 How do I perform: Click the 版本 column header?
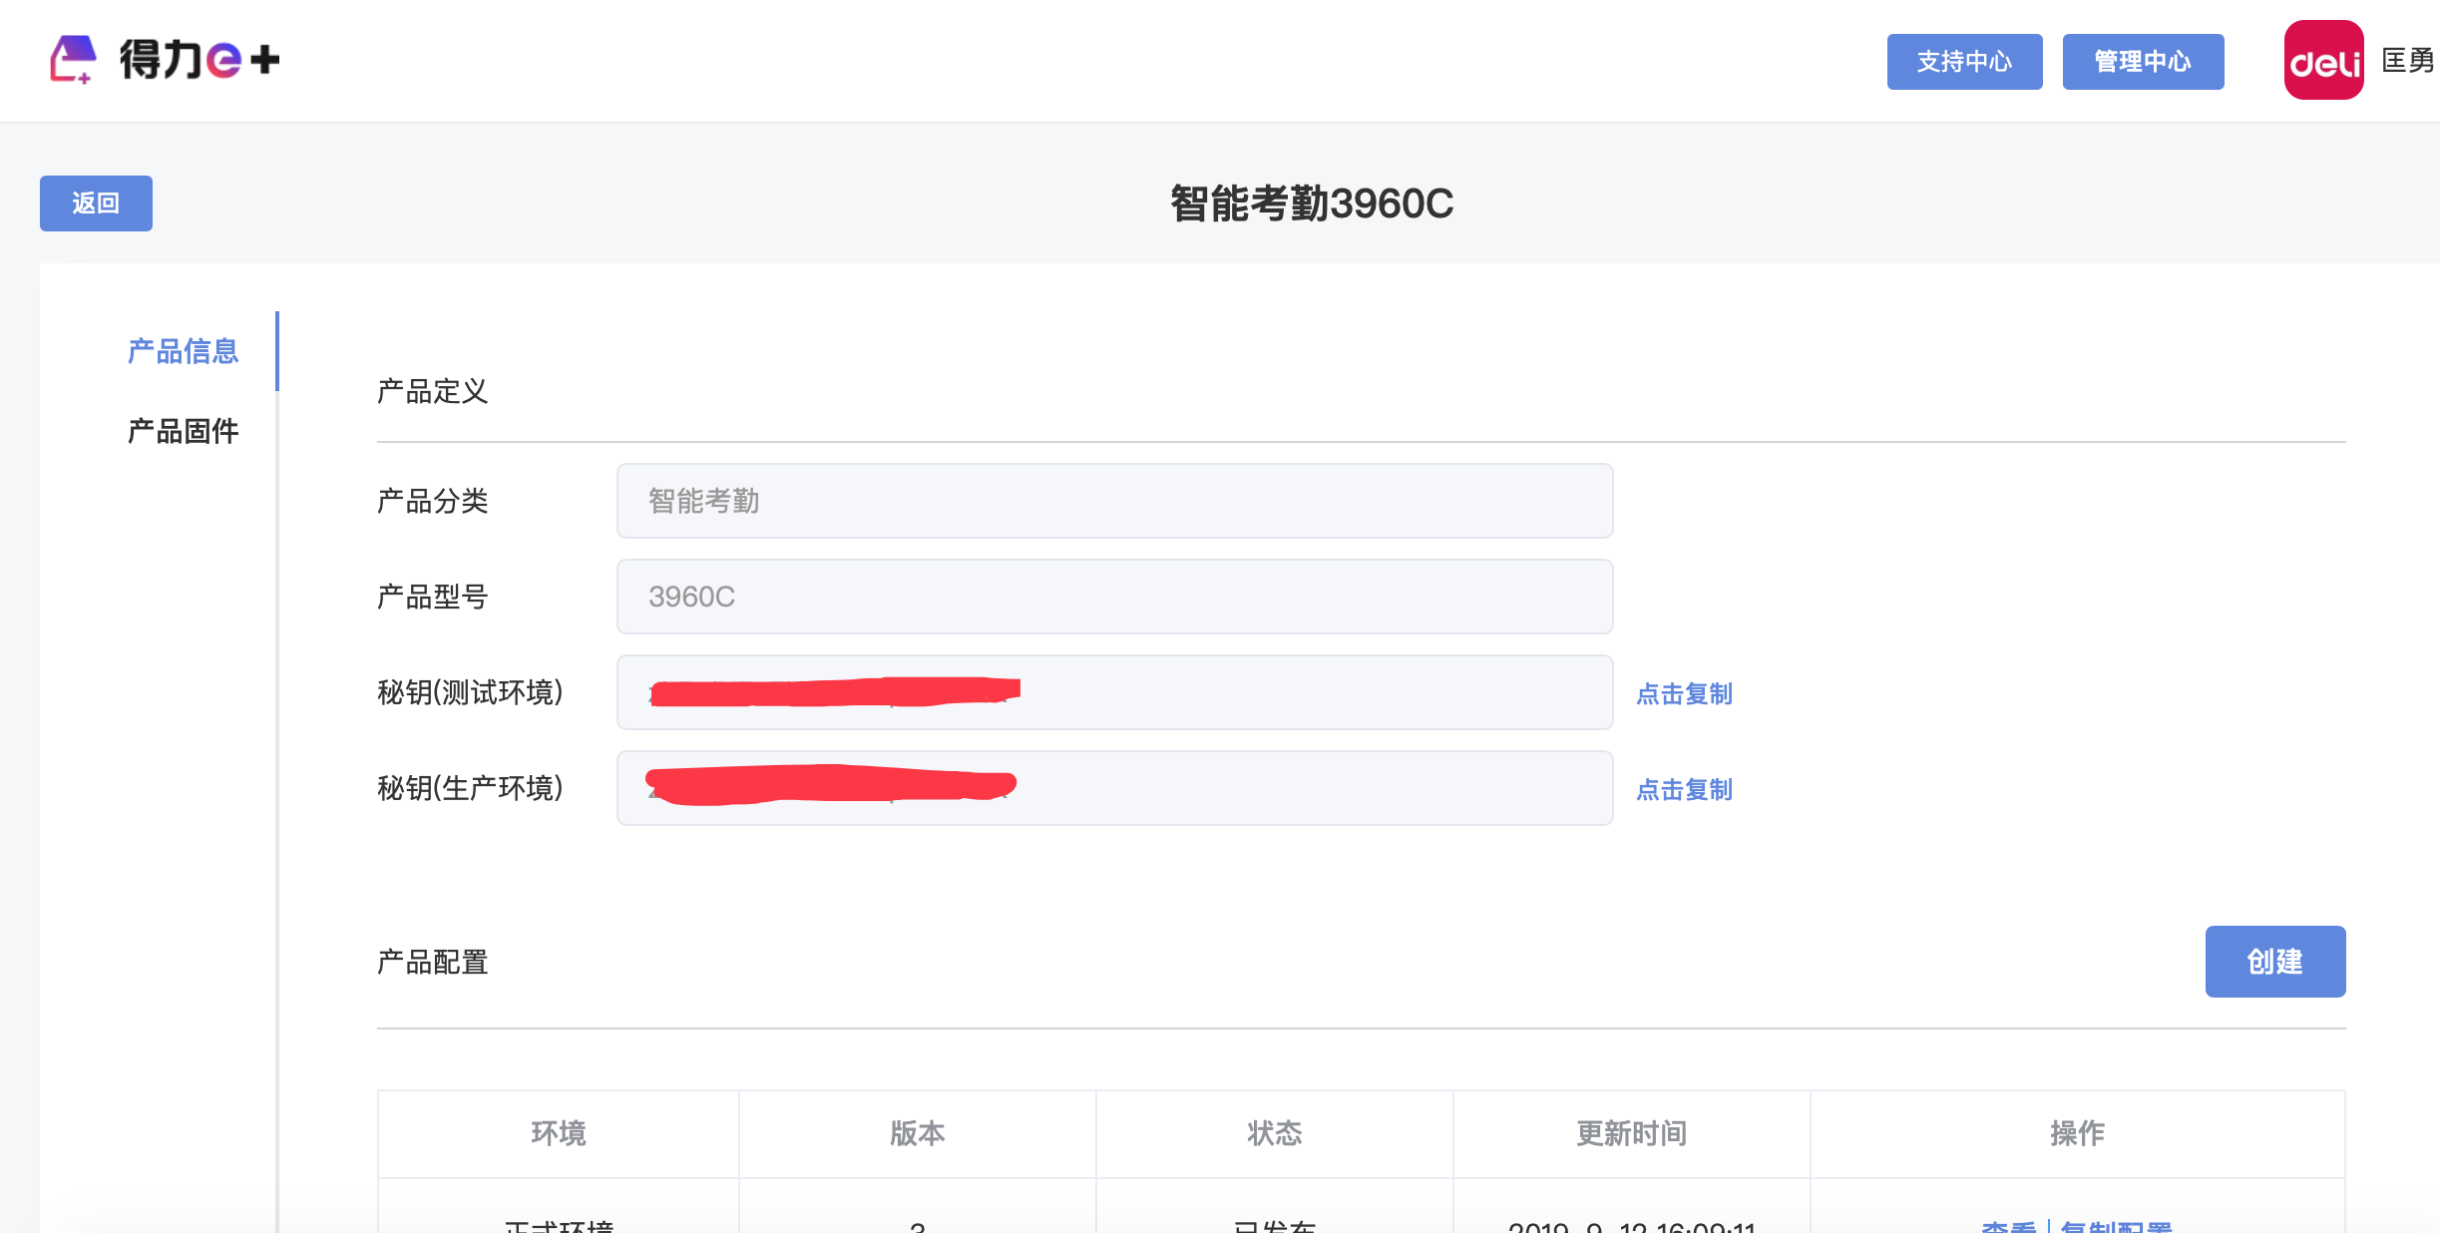coord(917,1133)
